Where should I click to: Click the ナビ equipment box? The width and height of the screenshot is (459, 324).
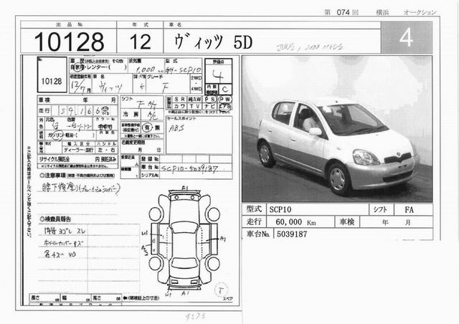click(210, 106)
